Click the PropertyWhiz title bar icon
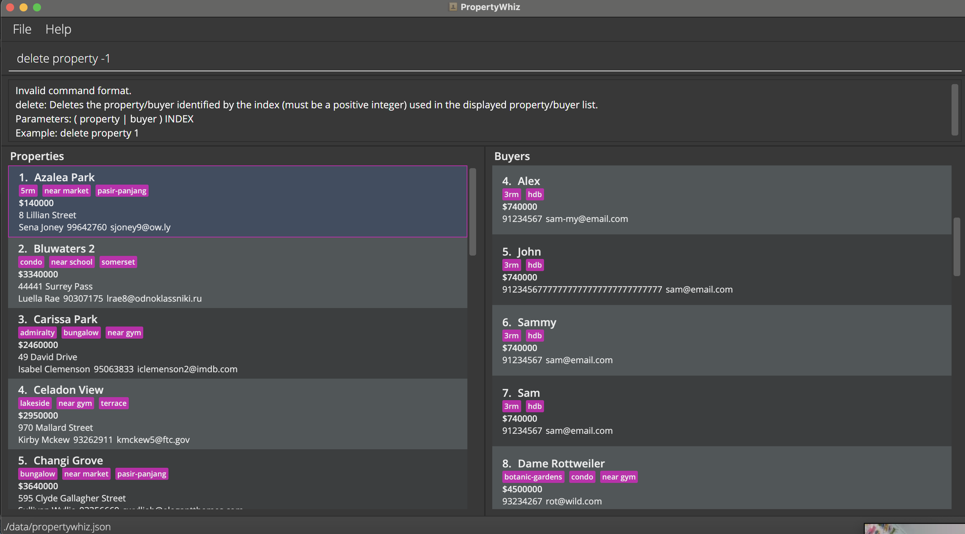 (x=453, y=7)
